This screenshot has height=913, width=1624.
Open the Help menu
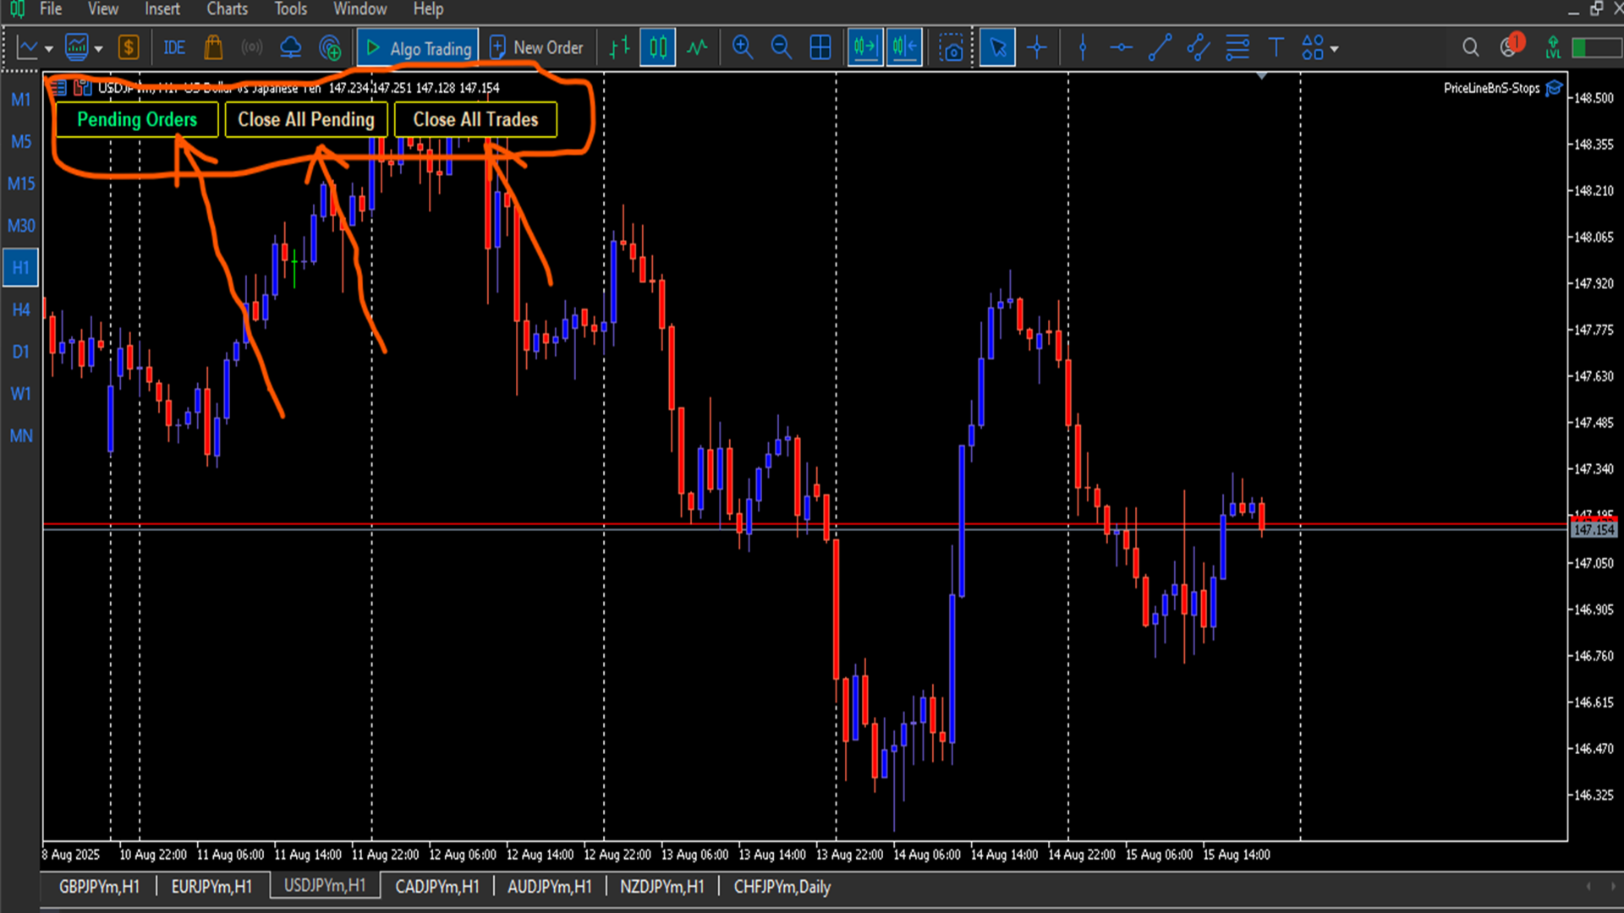pyautogui.click(x=428, y=9)
